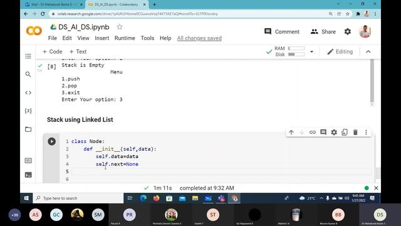401x226 pixels.
Task: Click the Windows taskbar search box
Action: tap(78, 198)
